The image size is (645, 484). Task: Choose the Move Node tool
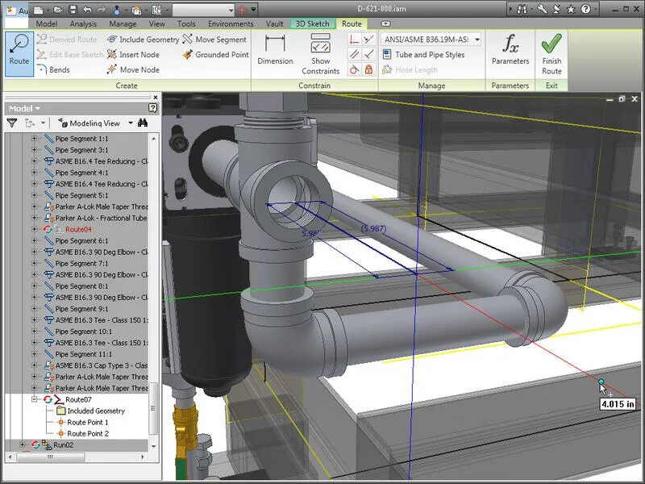point(133,70)
